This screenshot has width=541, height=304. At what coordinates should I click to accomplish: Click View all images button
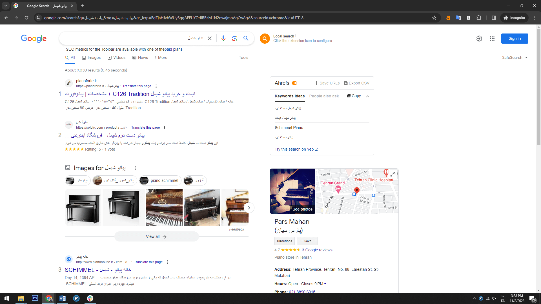pyautogui.click(x=156, y=236)
